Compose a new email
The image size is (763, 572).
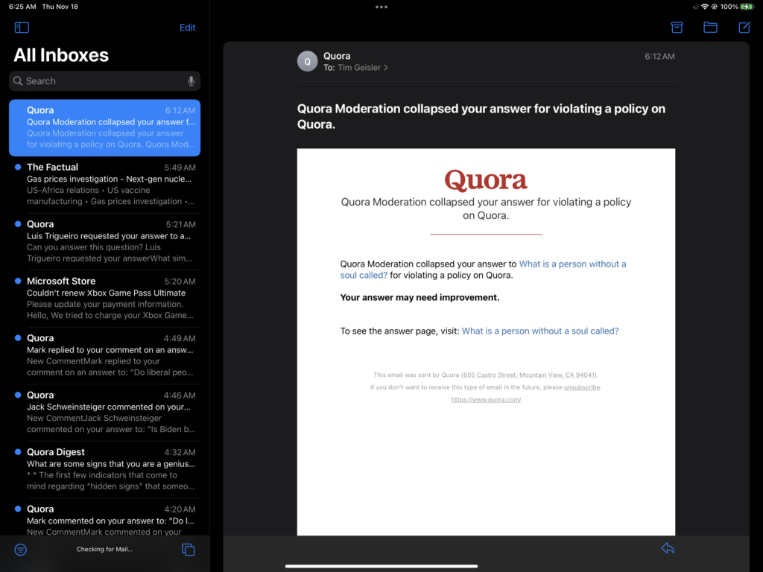744,28
